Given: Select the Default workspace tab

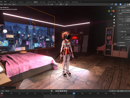Looking at the screenshot, I should pyautogui.click(x=35, y=2).
